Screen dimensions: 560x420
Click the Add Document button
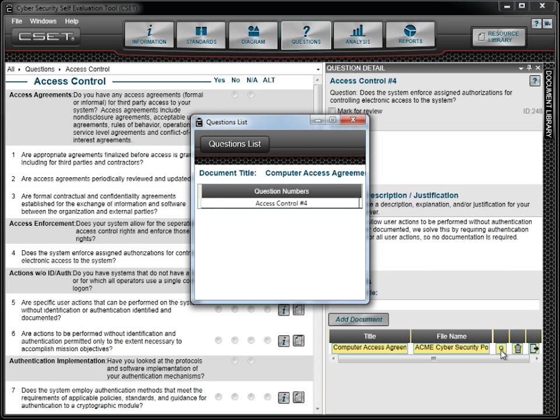pos(359,319)
